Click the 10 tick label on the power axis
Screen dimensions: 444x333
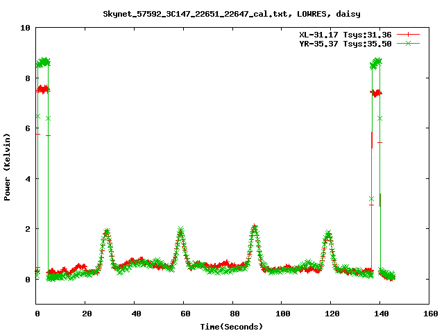(26, 28)
